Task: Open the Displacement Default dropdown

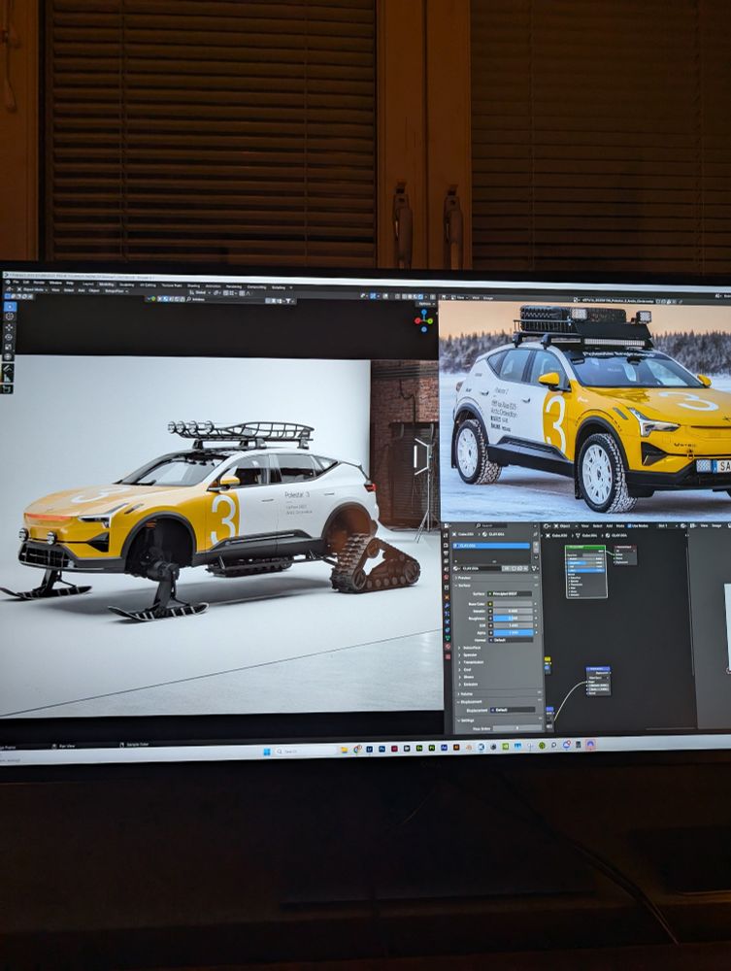Action: (x=513, y=710)
